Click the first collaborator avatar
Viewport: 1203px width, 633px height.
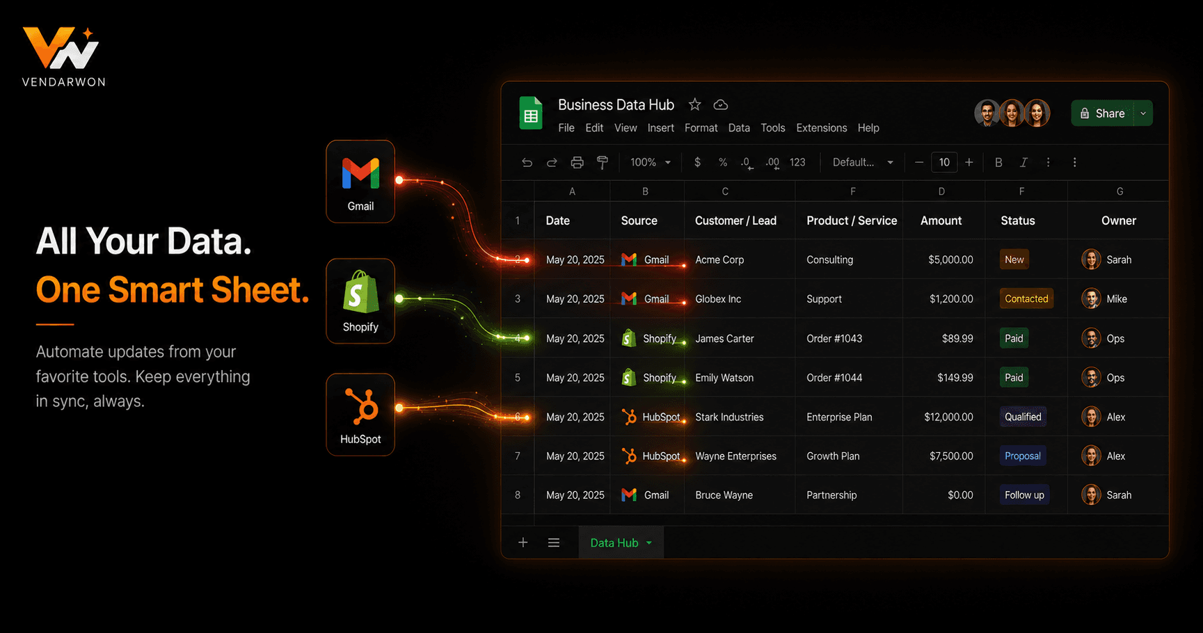(x=987, y=113)
